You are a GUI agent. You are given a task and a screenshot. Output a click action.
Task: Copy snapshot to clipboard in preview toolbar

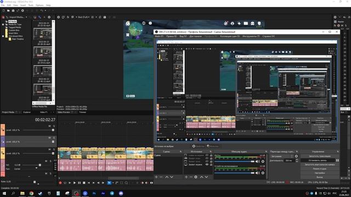100,17
